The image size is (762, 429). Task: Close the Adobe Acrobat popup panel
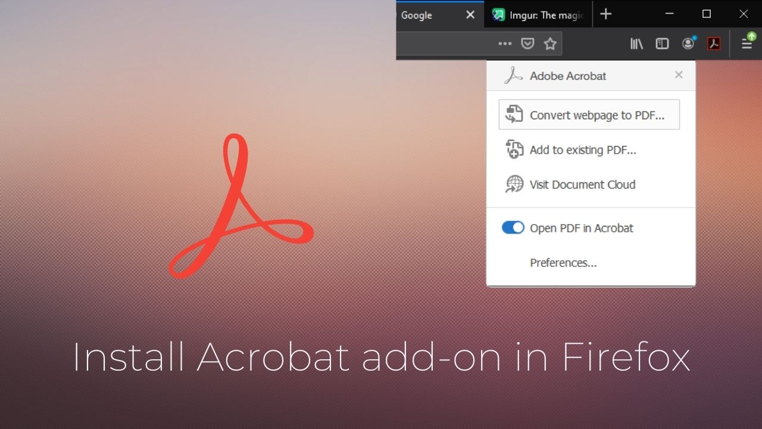679,75
